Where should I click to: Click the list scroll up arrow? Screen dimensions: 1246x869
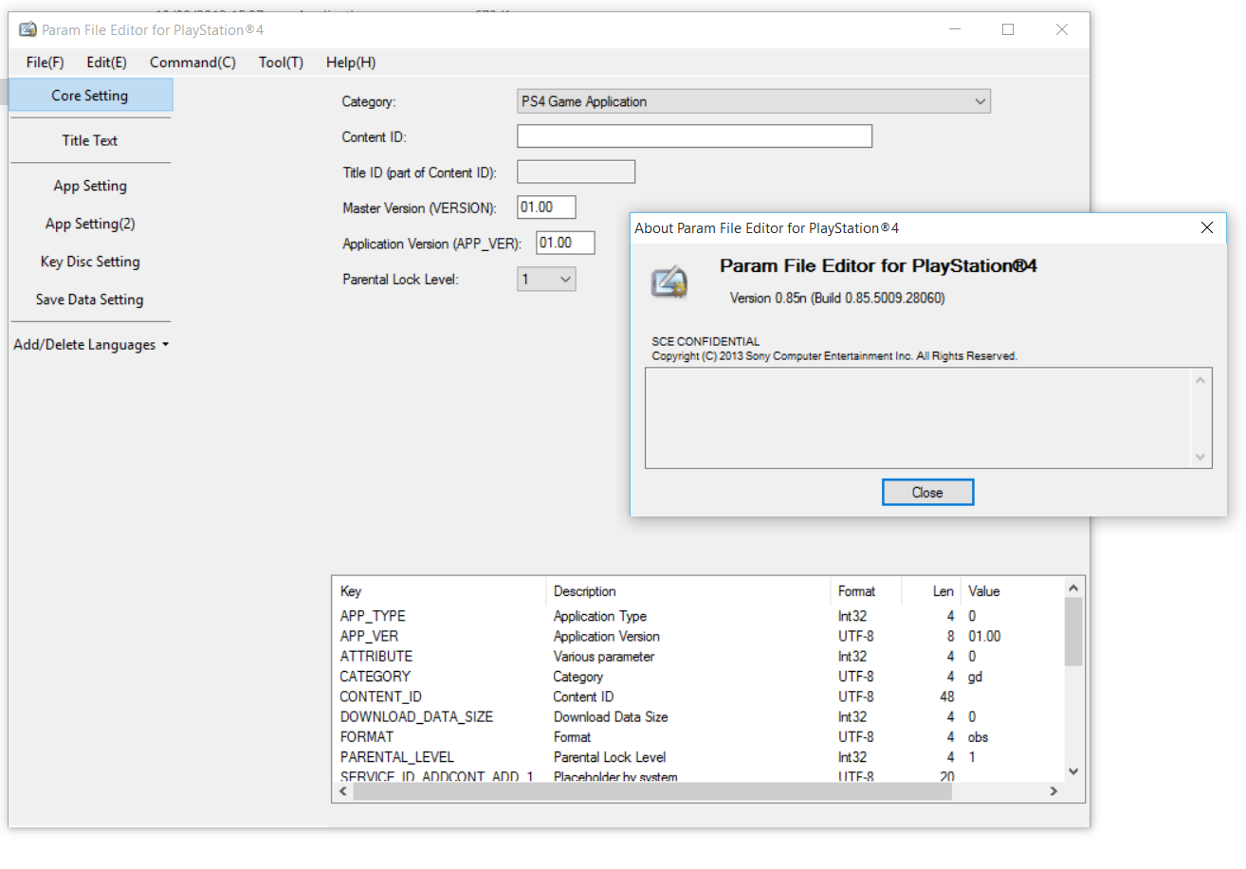click(x=1073, y=587)
